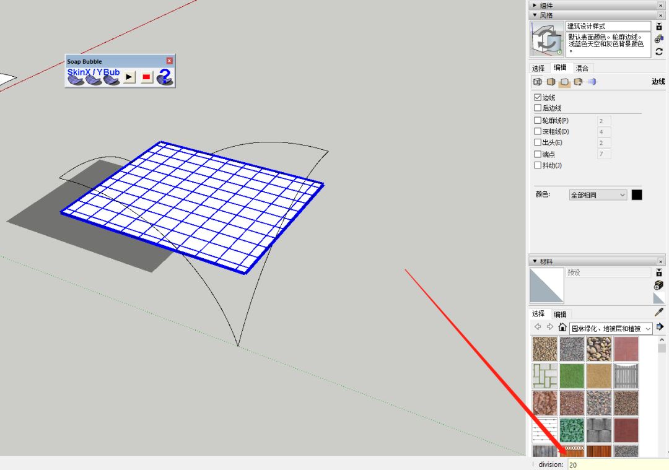Image resolution: width=669 pixels, height=470 pixels.
Task: Pick the green grass material thumbnail
Action: (x=572, y=376)
